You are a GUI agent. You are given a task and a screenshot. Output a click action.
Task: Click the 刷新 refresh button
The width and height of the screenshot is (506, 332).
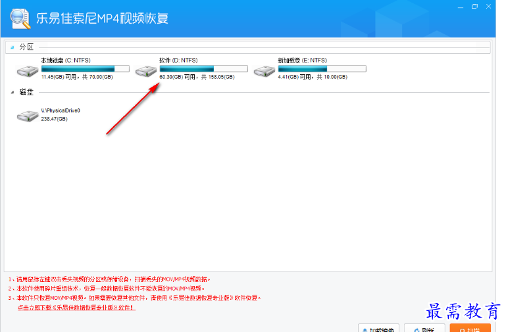tap(424, 328)
